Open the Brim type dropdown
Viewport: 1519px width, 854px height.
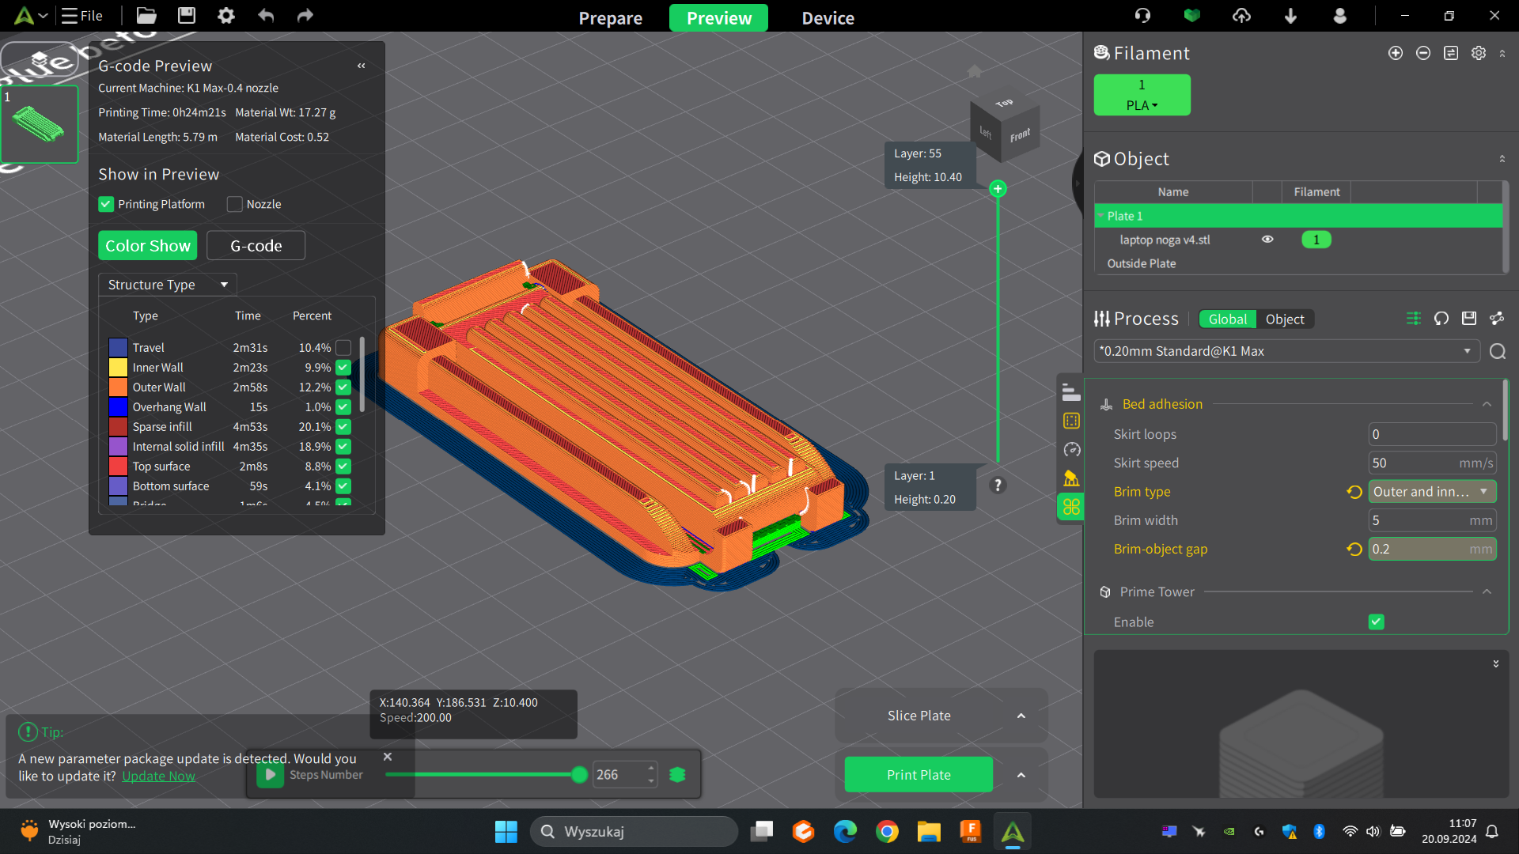(1432, 492)
